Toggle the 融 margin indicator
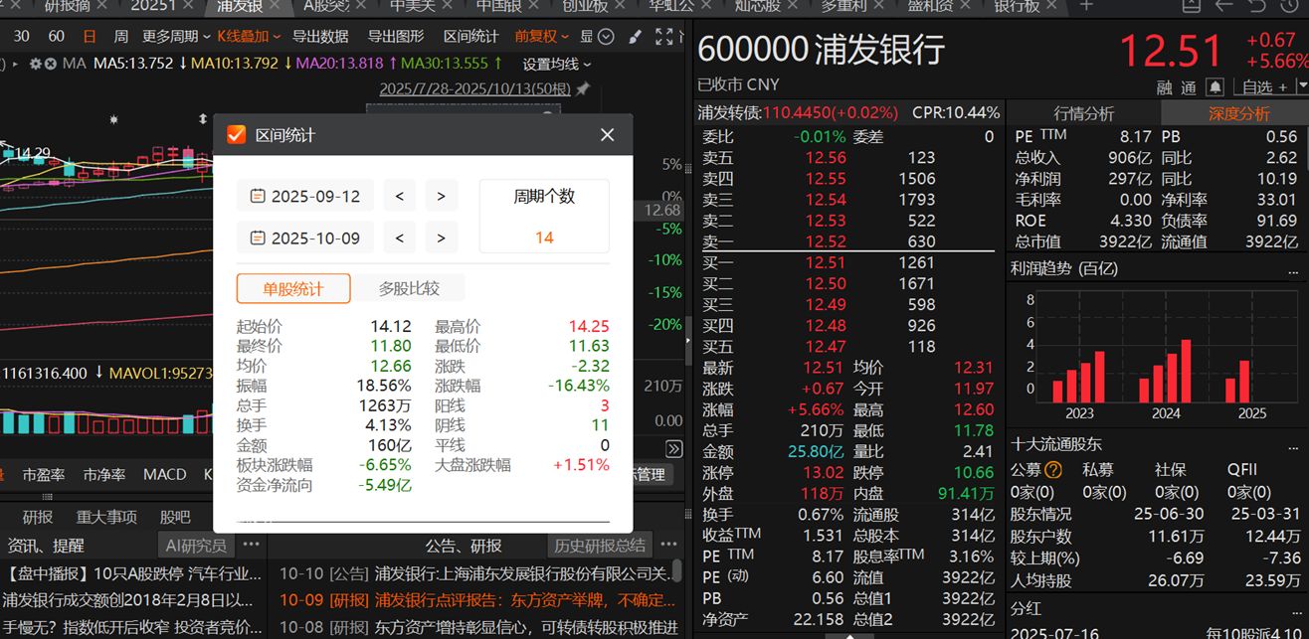 tap(1162, 86)
